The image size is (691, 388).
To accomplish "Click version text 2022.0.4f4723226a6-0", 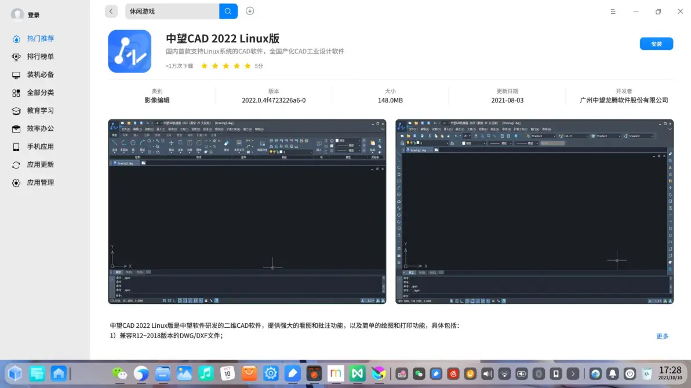I will point(274,100).
